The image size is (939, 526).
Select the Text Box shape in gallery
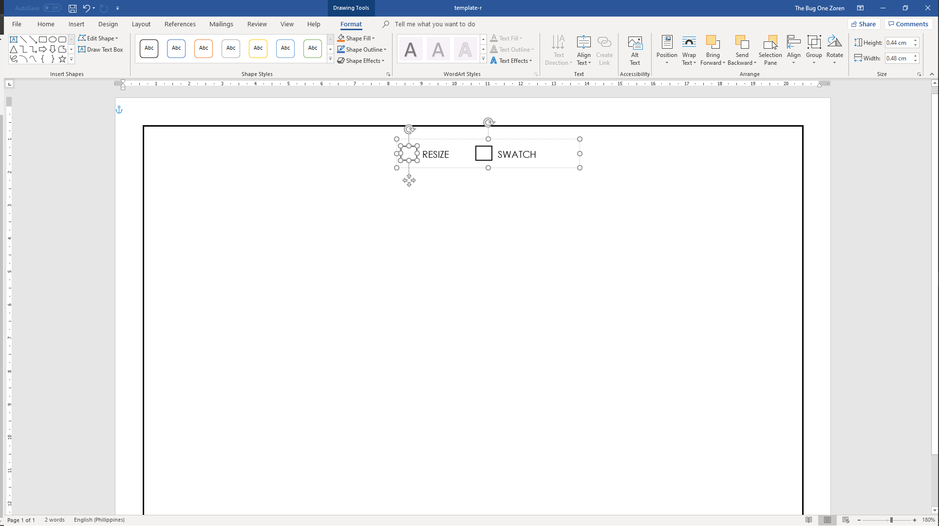pyautogui.click(x=14, y=39)
